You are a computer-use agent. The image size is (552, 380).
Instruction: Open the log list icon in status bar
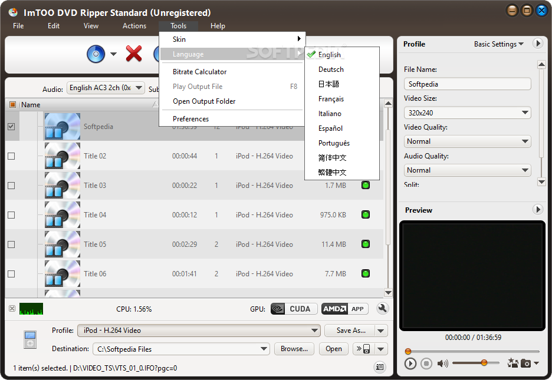tap(380, 367)
